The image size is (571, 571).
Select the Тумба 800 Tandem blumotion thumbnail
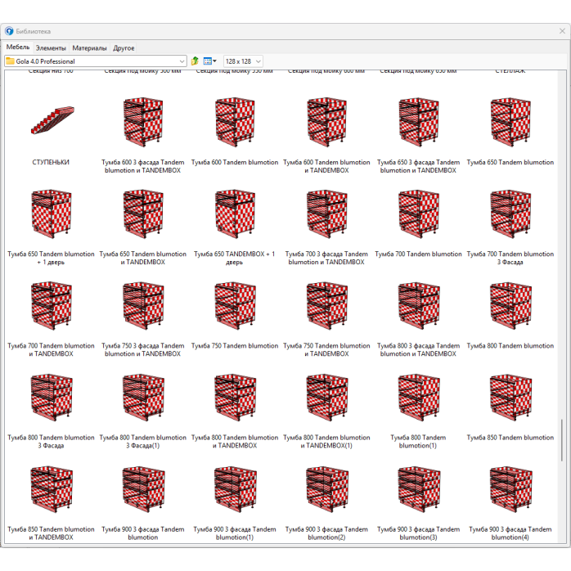click(510, 305)
